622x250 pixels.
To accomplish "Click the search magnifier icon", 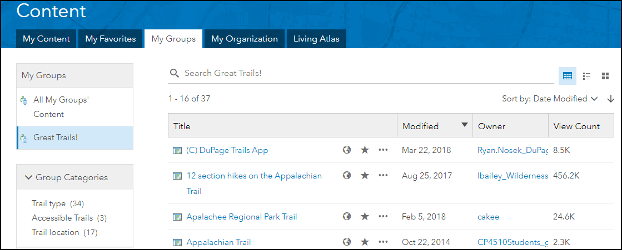I will click(175, 73).
